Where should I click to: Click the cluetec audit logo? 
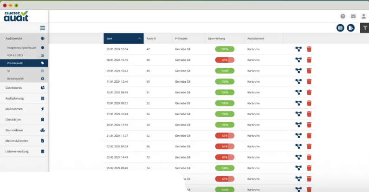click(16, 16)
